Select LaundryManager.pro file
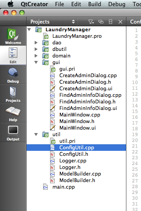Image resolution: width=141 pixels, height=211 pixels. [77, 36]
